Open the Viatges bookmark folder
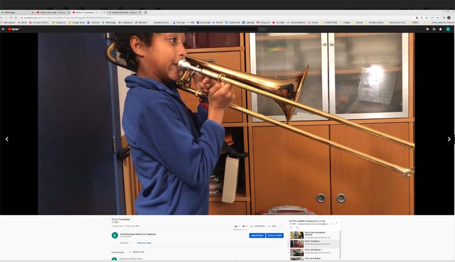Screen dimensions: 455x262 coord(345,22)
